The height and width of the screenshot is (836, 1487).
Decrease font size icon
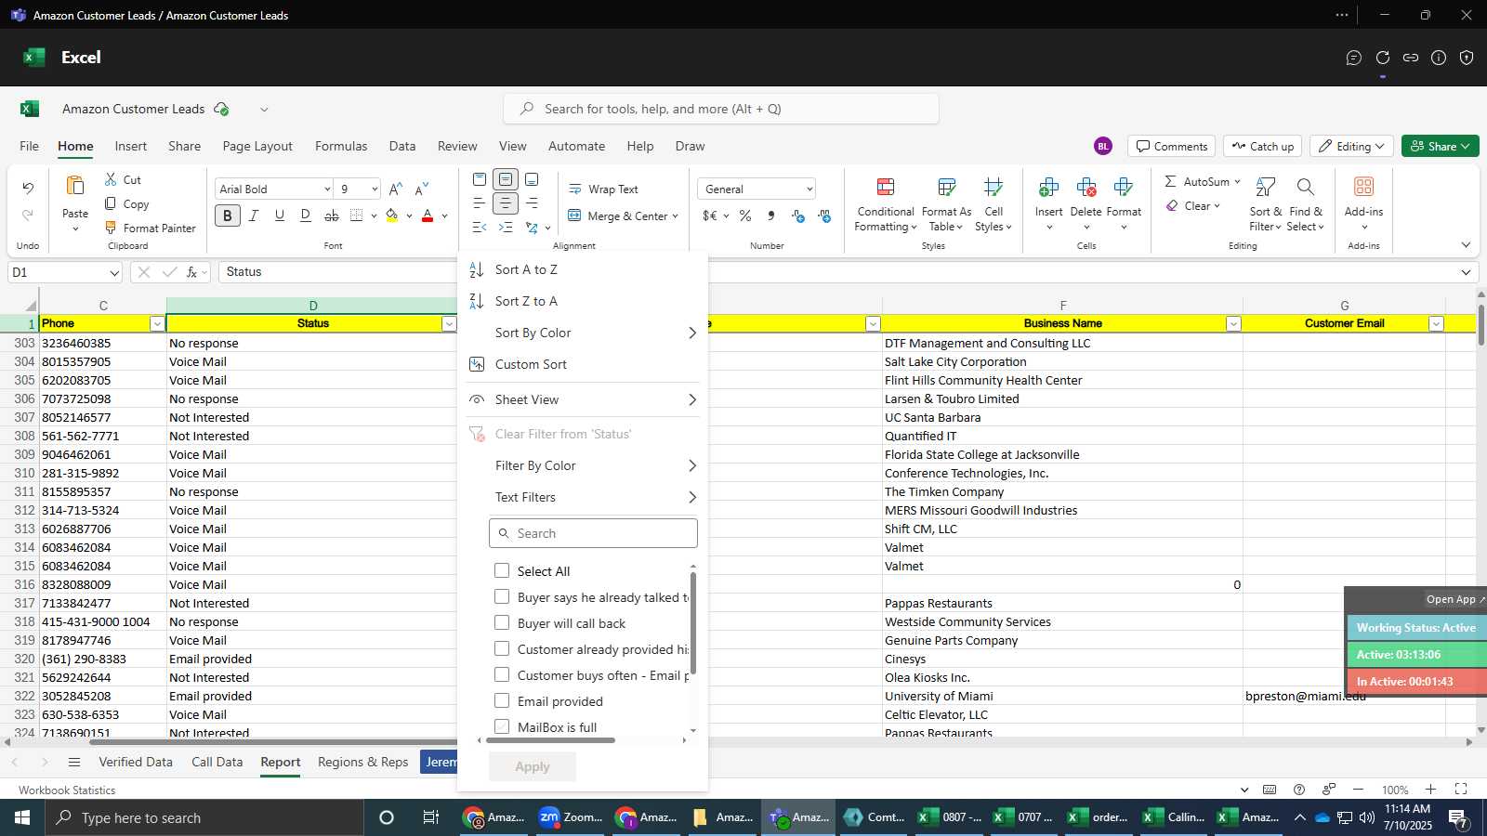(422, 189)
